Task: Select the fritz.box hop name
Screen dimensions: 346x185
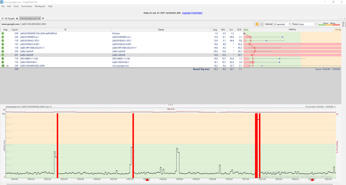Action: pos(116,34)
